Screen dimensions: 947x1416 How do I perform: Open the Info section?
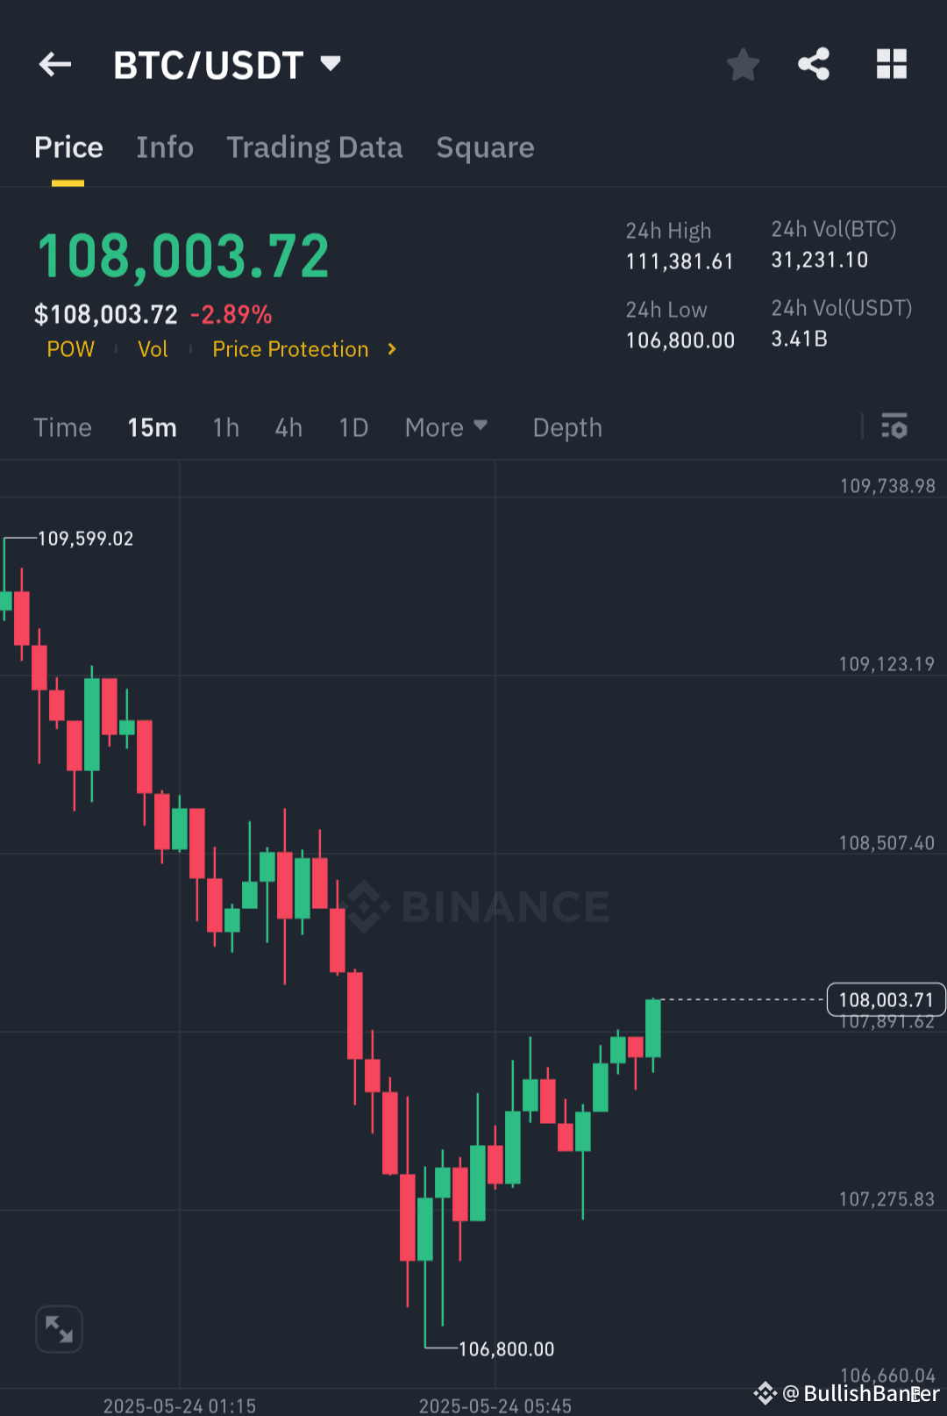tap(164, 147)
